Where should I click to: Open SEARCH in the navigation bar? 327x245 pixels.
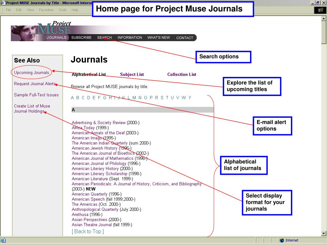(104, 38)
